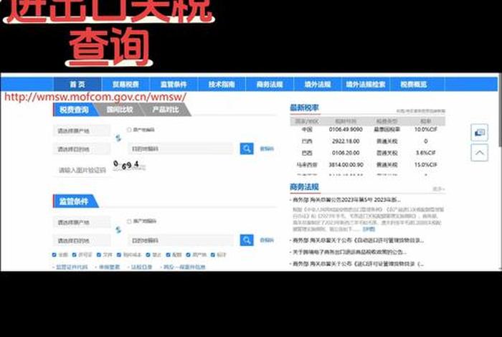Click 更多 link beside 商务法规 heading
The height and width of the screenshot is (337, 502).
pos(439,189)
